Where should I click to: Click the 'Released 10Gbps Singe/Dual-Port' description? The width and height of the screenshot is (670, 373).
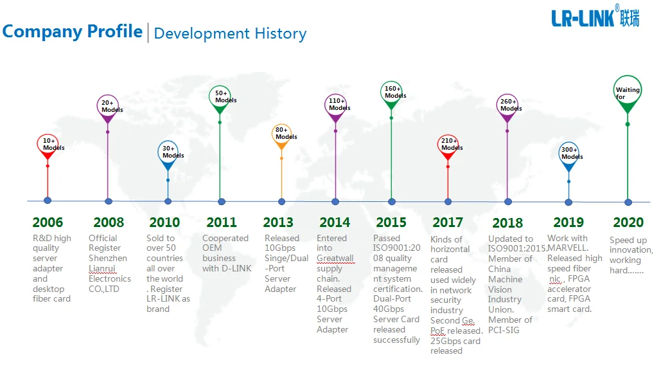(287, 263)
